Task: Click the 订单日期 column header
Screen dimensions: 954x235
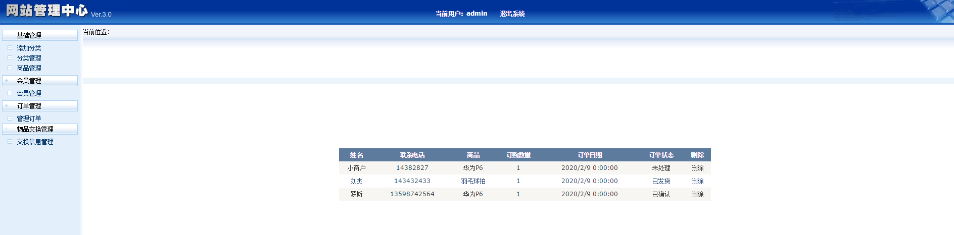Action: (x=590, y=155)
